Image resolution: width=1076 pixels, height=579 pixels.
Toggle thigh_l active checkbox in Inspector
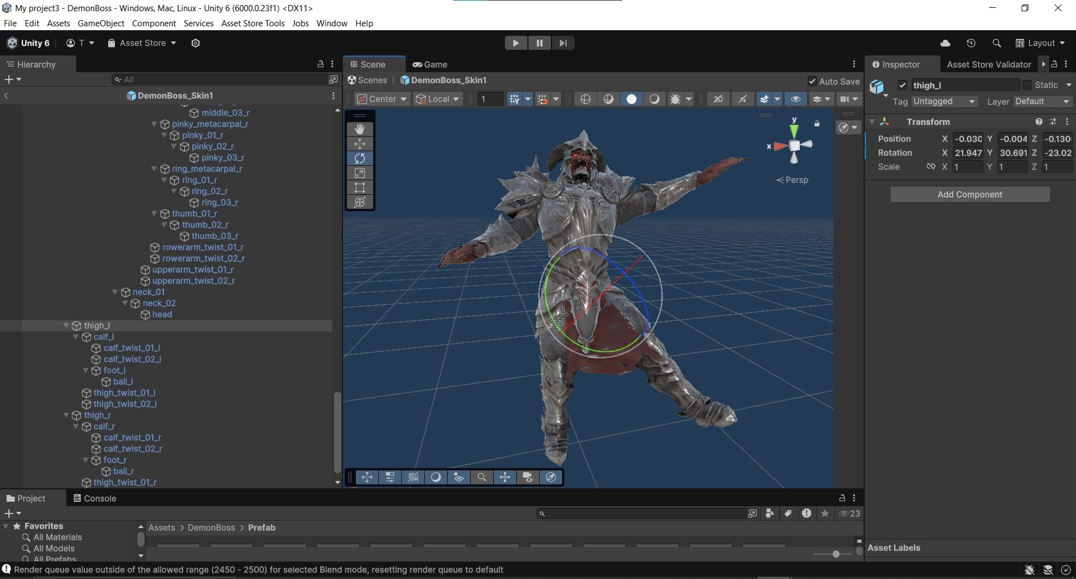click(x=902, y=85)
